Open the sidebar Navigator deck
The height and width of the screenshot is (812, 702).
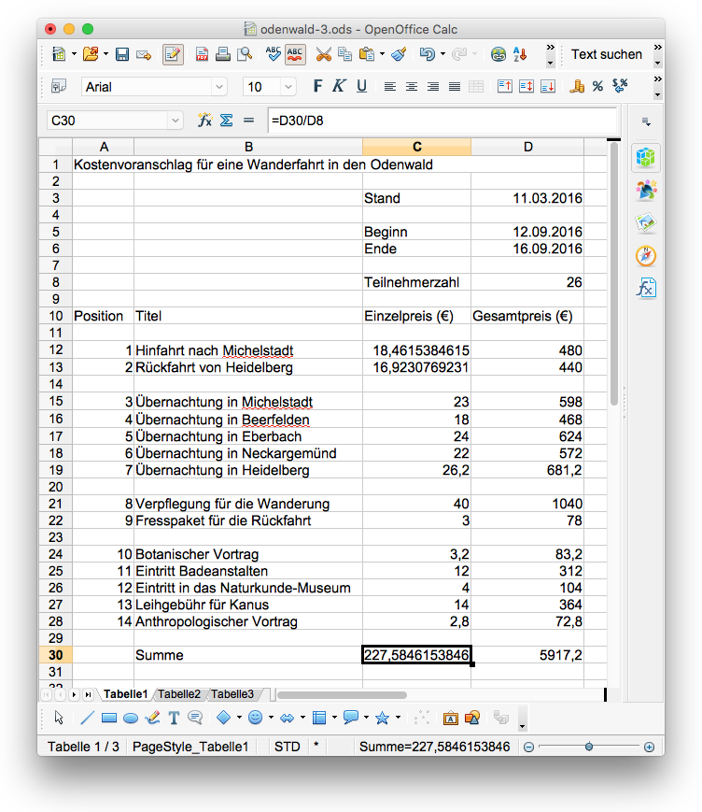click(646, 256)
